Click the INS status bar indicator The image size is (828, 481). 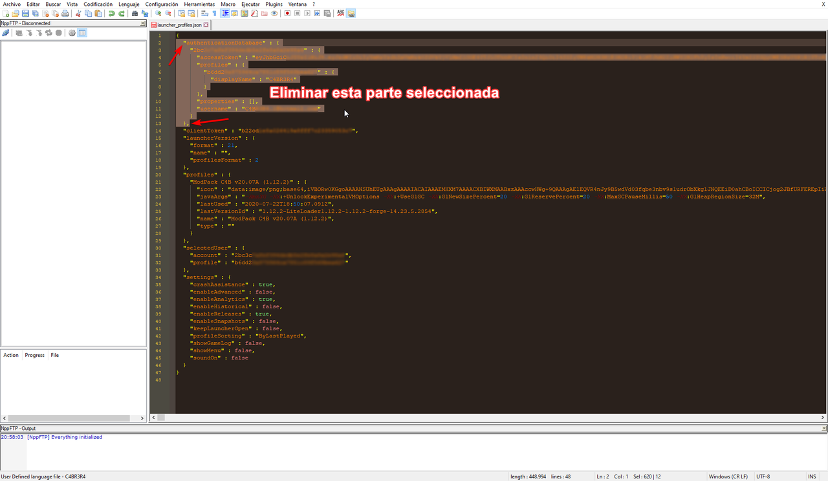(x=812, y=476)
